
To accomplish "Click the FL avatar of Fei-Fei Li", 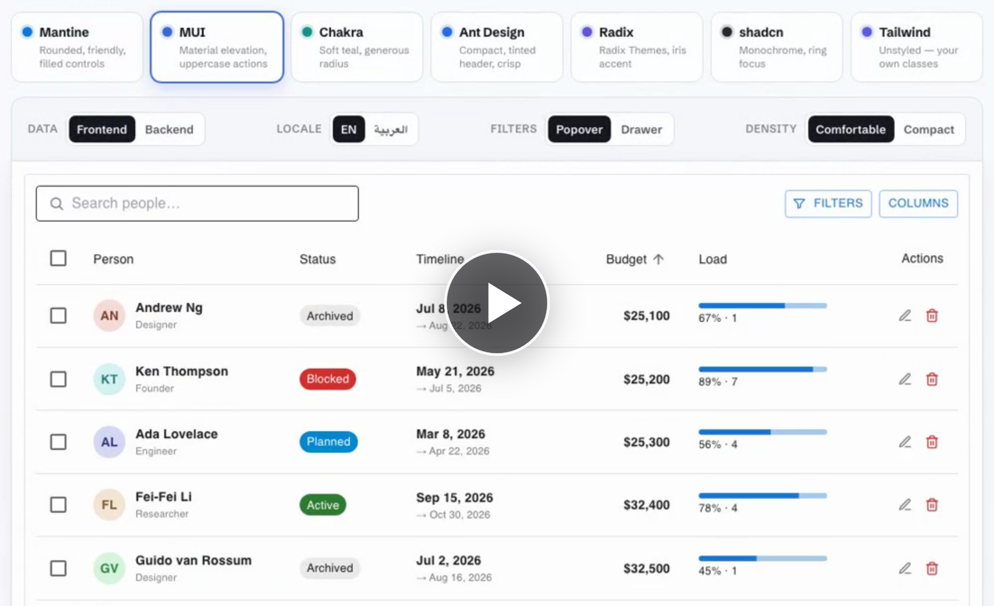I will (x=109, y=505).
